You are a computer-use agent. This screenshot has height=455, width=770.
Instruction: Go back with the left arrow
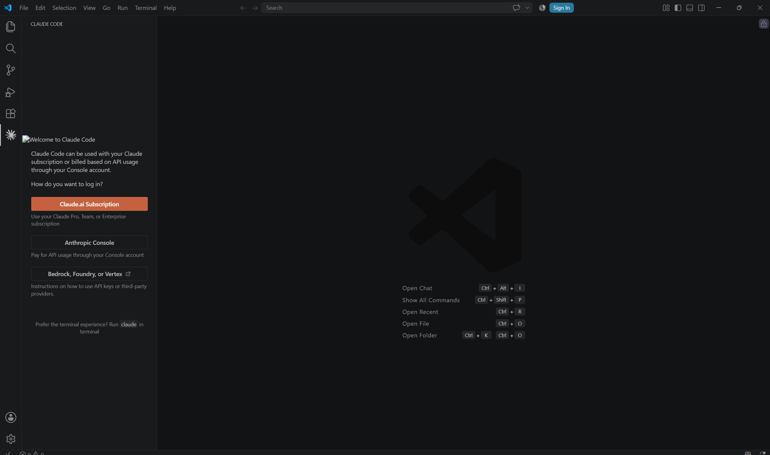243,8
